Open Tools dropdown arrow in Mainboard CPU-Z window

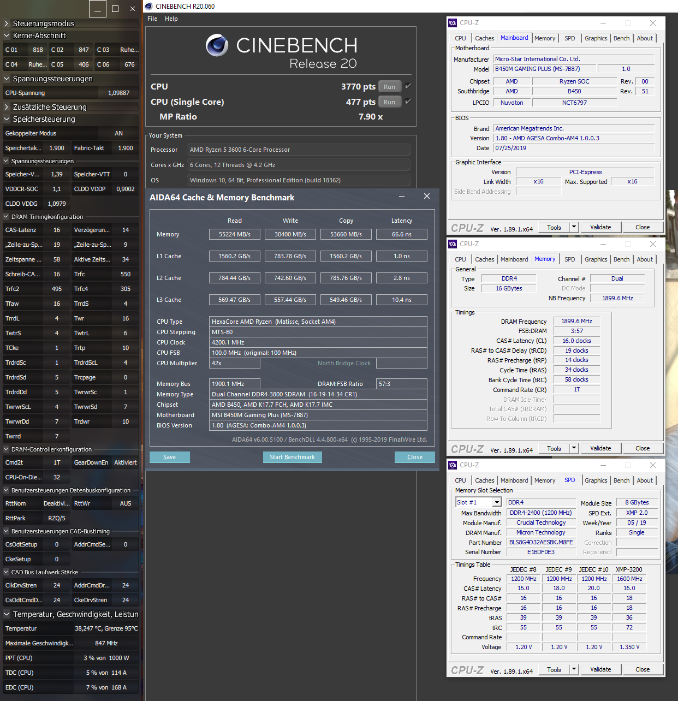(x=574, y=227)
